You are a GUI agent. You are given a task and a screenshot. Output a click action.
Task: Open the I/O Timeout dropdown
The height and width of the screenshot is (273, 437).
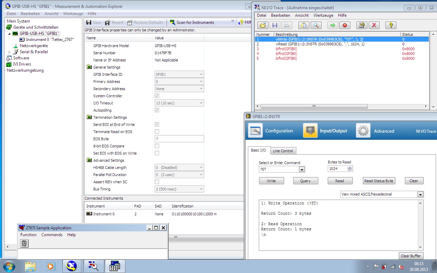[x=179, y=103]
